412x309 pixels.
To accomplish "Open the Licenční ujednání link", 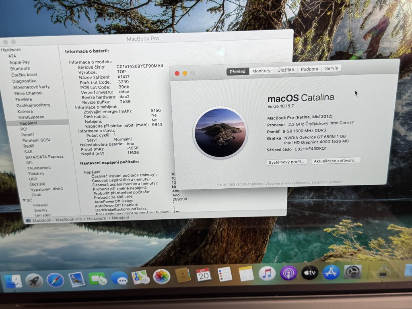I will [328, 182].
